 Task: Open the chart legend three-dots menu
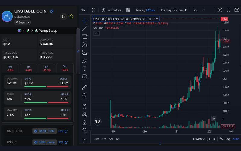pos(156,19)
